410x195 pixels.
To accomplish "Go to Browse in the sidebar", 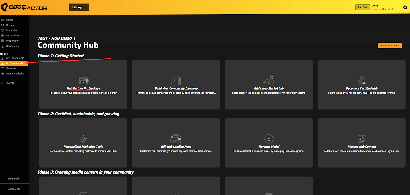I will pos(11,25).
